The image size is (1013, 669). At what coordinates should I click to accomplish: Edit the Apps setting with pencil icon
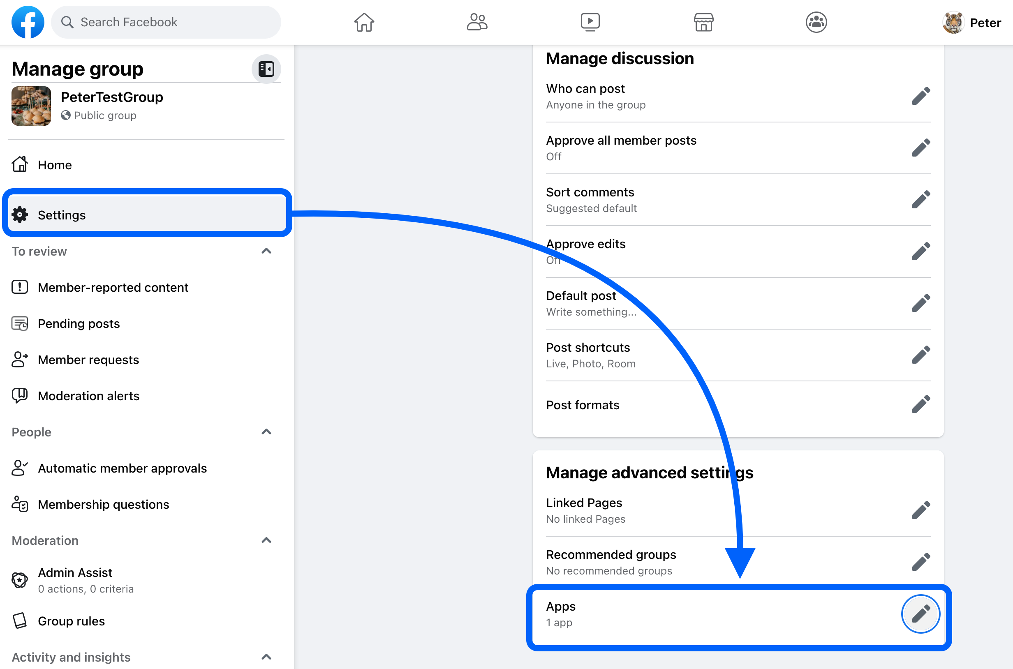[921, 614]
